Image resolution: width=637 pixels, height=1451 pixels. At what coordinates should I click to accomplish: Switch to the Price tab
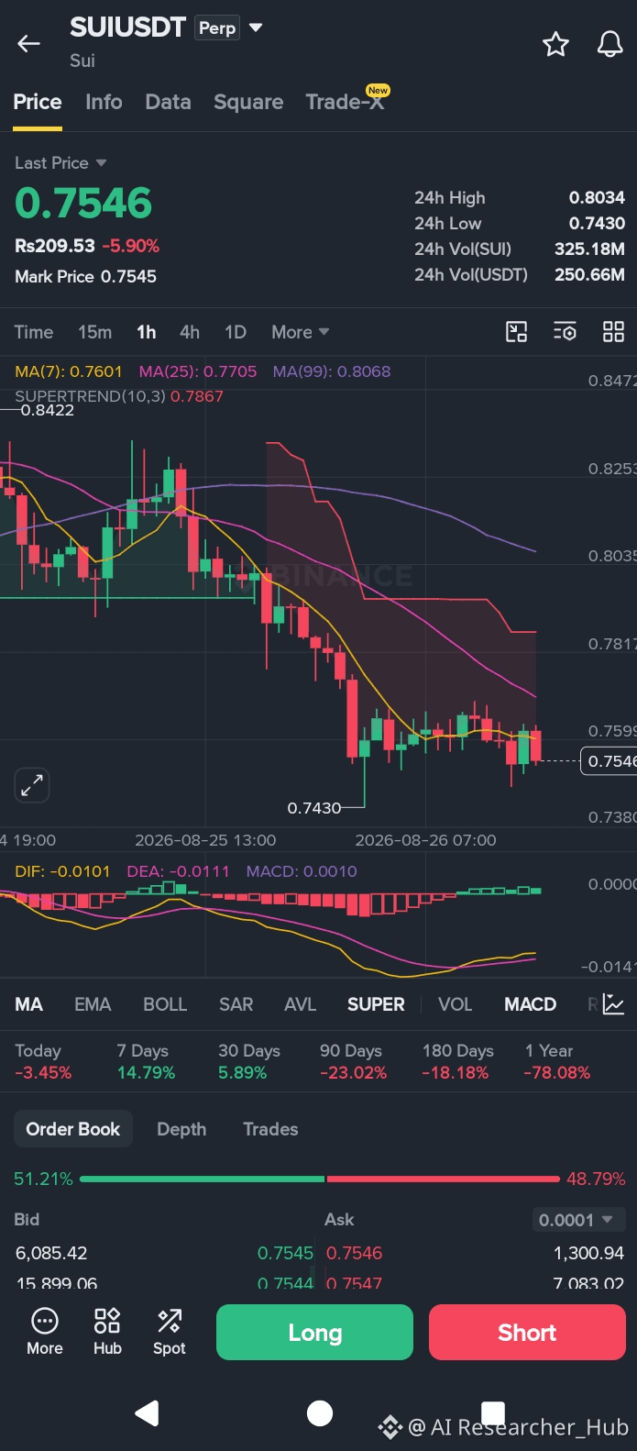[x=38, y=102]
